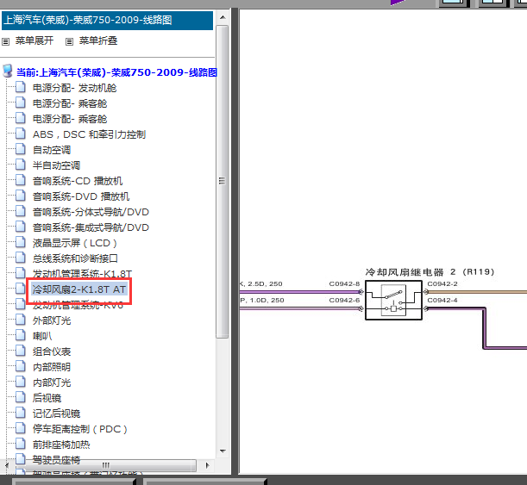The width and height of the screenshot is (527, 485).
Task: Open 组合仪表 diagram
Action: click(x=52, y=351)
